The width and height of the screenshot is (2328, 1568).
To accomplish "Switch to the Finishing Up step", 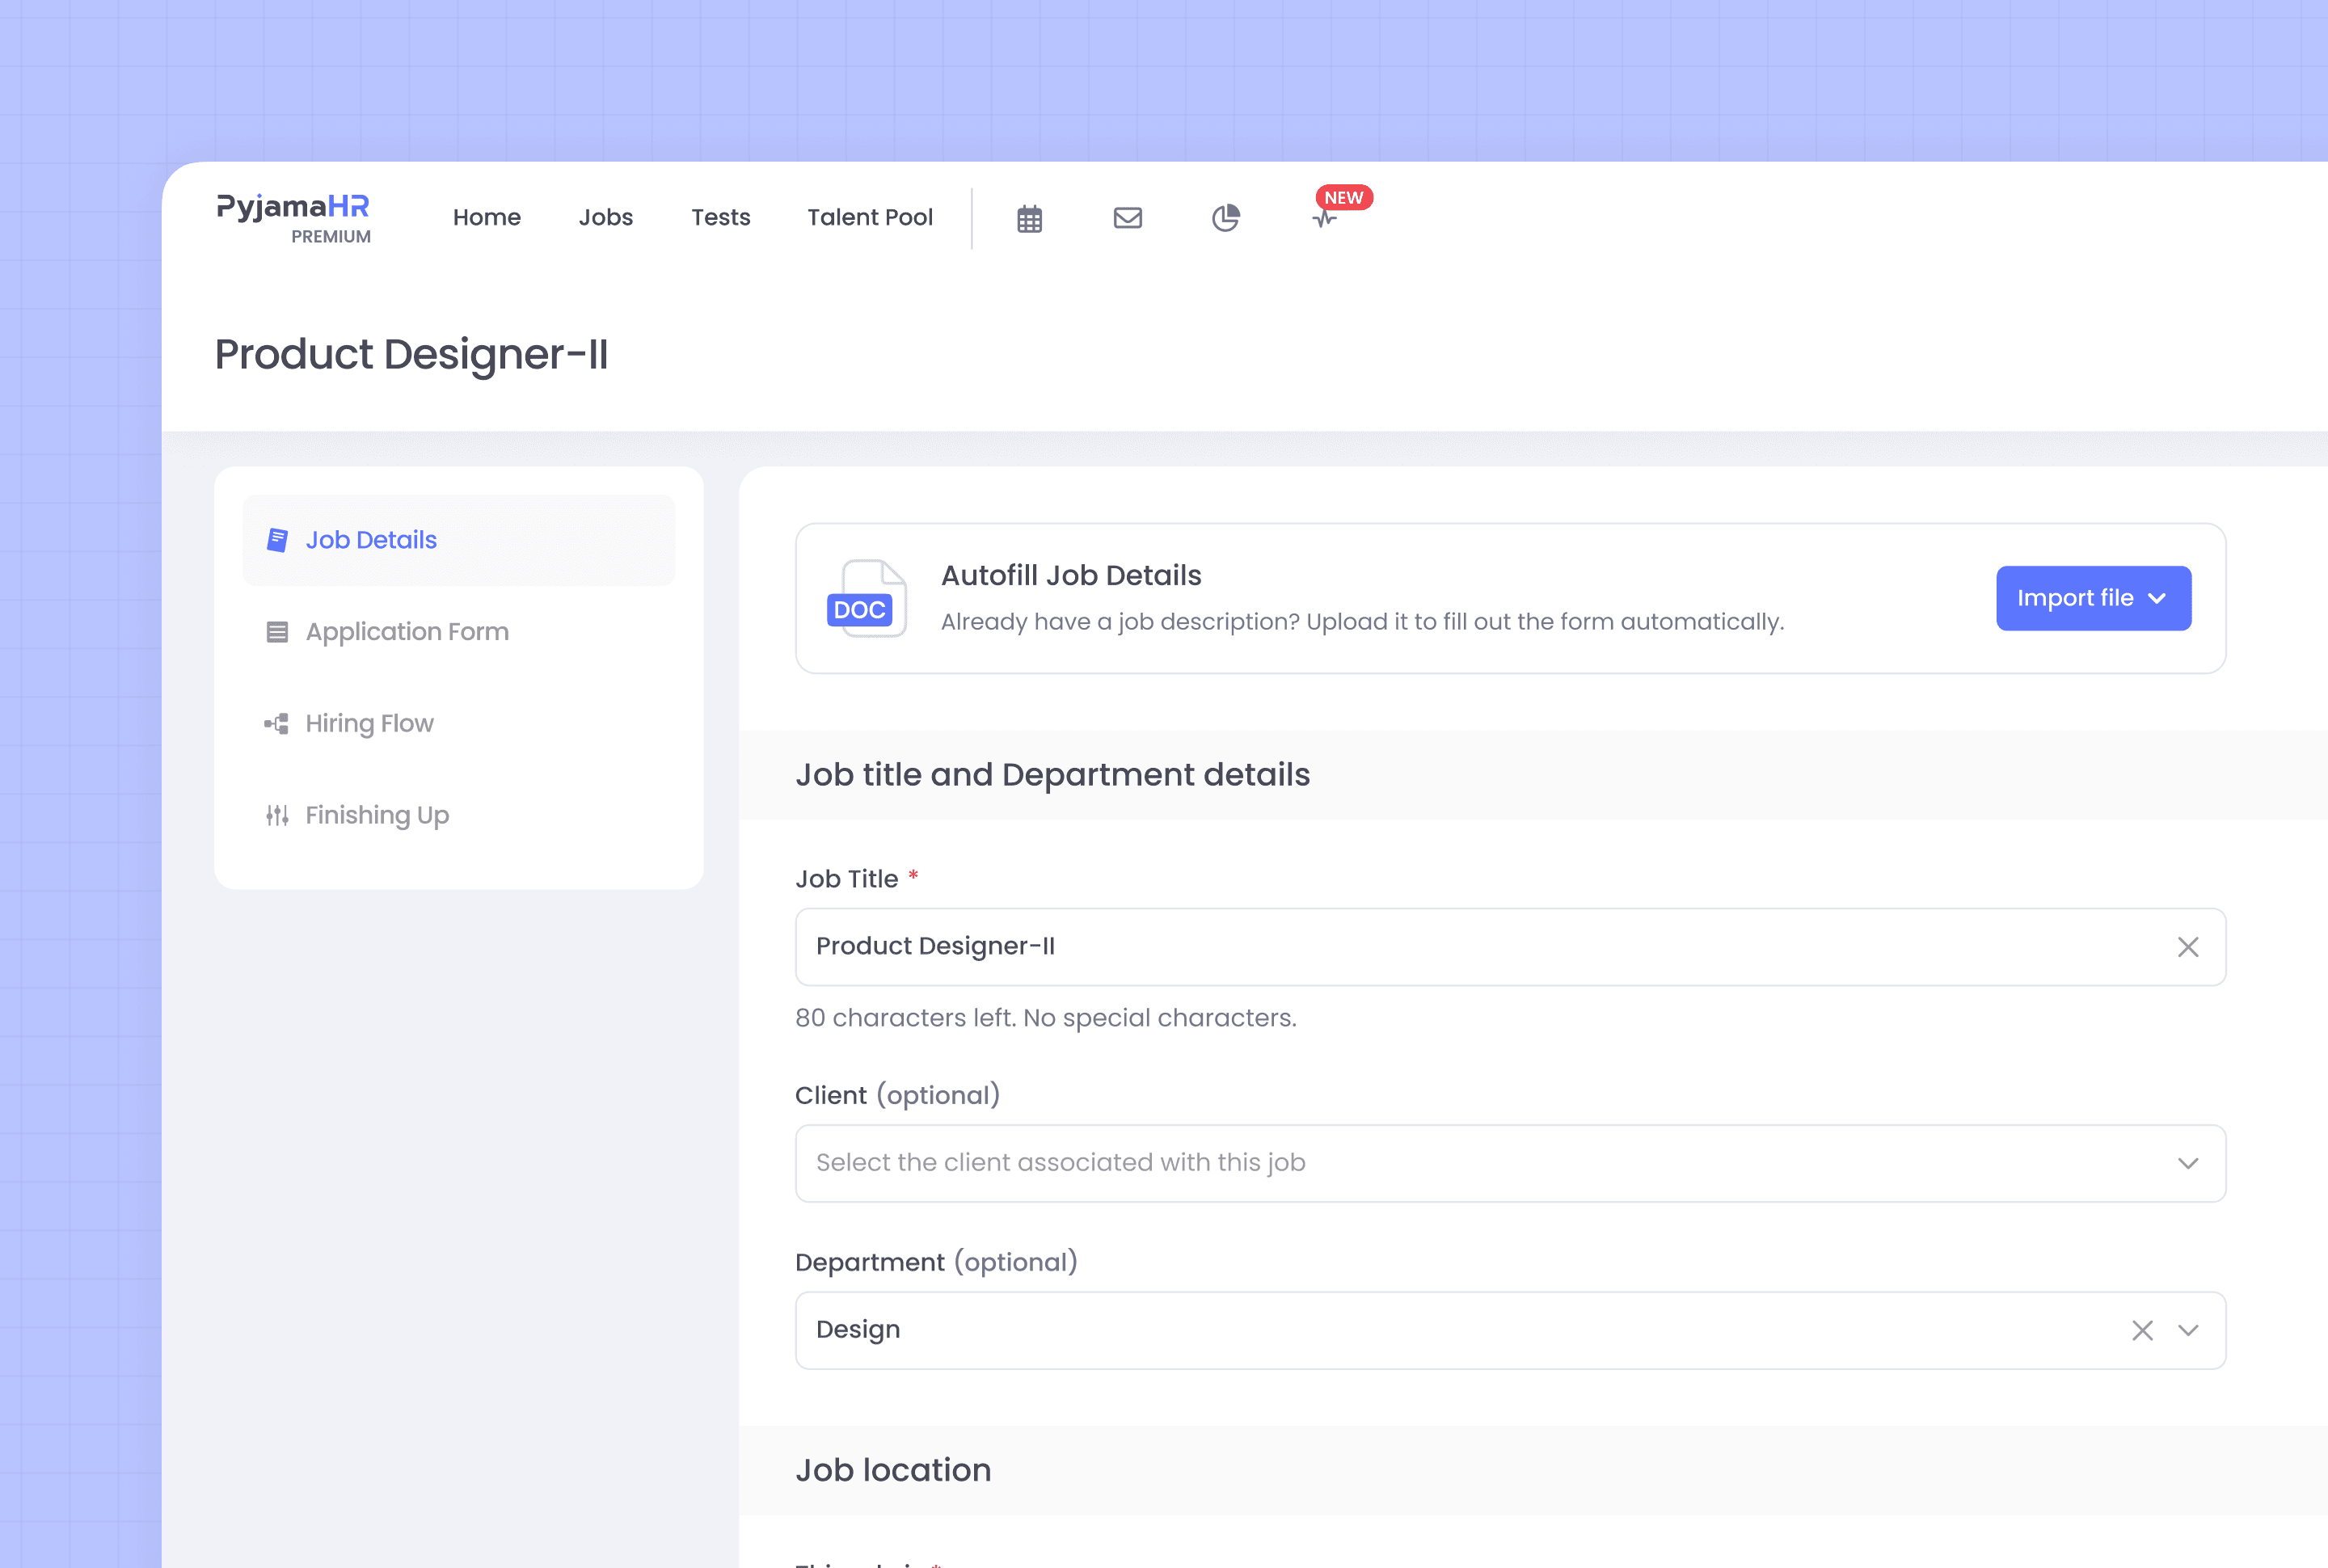I will [x=459, y=815].
